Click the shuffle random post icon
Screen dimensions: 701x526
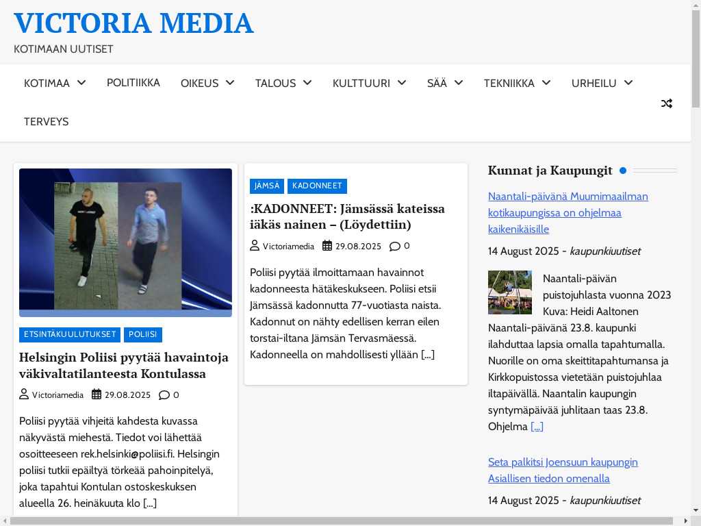point(667,103)
